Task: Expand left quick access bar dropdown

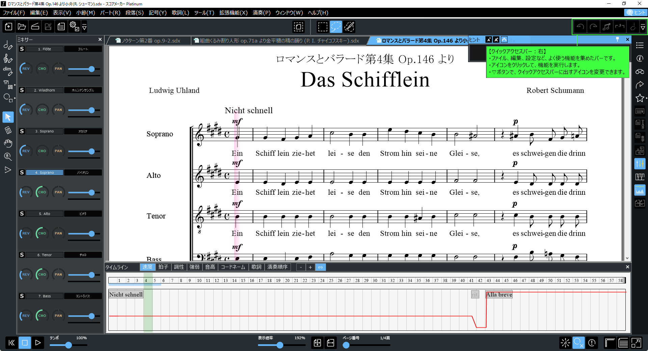Action: tap(84, 27)
